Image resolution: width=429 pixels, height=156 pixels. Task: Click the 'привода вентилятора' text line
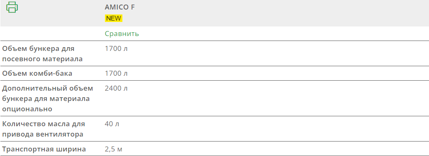pos(43,134)
